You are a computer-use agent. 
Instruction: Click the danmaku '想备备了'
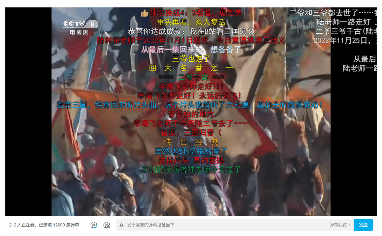[226, 50]
